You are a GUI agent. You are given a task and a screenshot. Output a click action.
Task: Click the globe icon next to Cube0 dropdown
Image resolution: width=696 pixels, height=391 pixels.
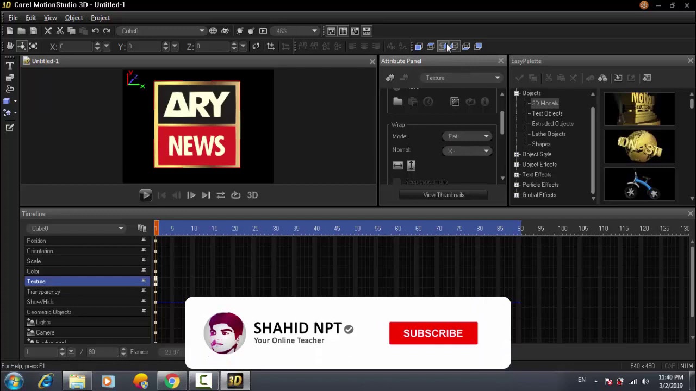[x=213, y=31]
